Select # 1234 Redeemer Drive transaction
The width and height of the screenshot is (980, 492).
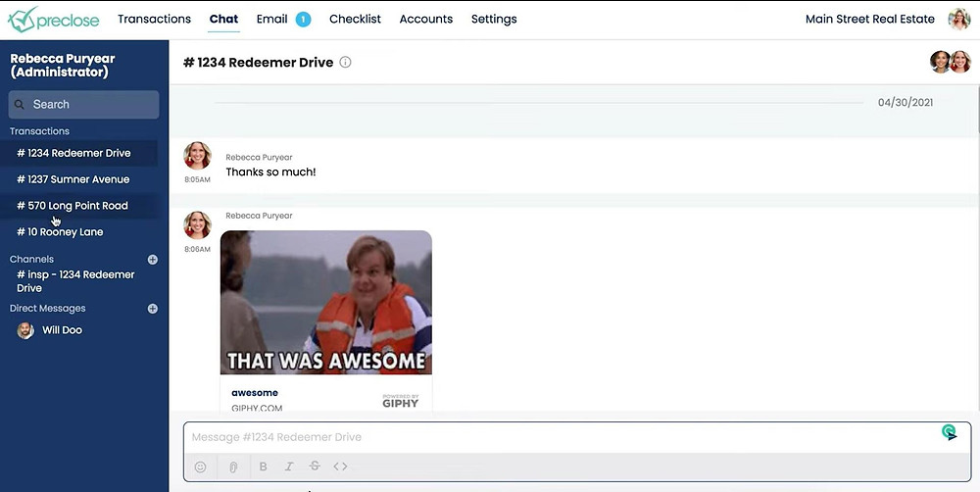[x=78, y=153]
